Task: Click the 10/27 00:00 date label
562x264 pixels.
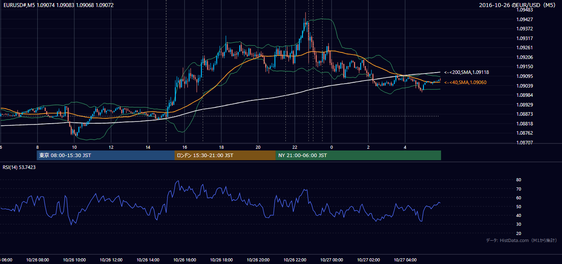Action: (x=332, y=260)
